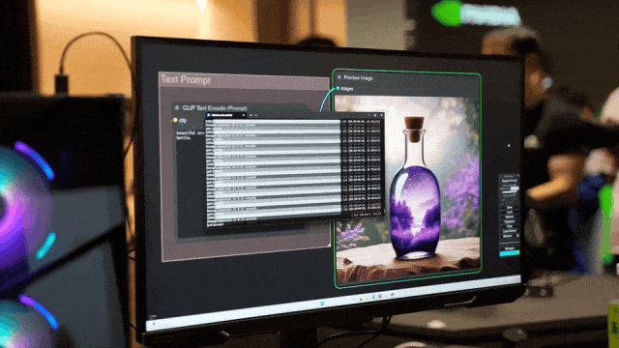Collapse the Preview Image node via its dot
The height and width of the screenshot is (348, 619).
[339, 77]
